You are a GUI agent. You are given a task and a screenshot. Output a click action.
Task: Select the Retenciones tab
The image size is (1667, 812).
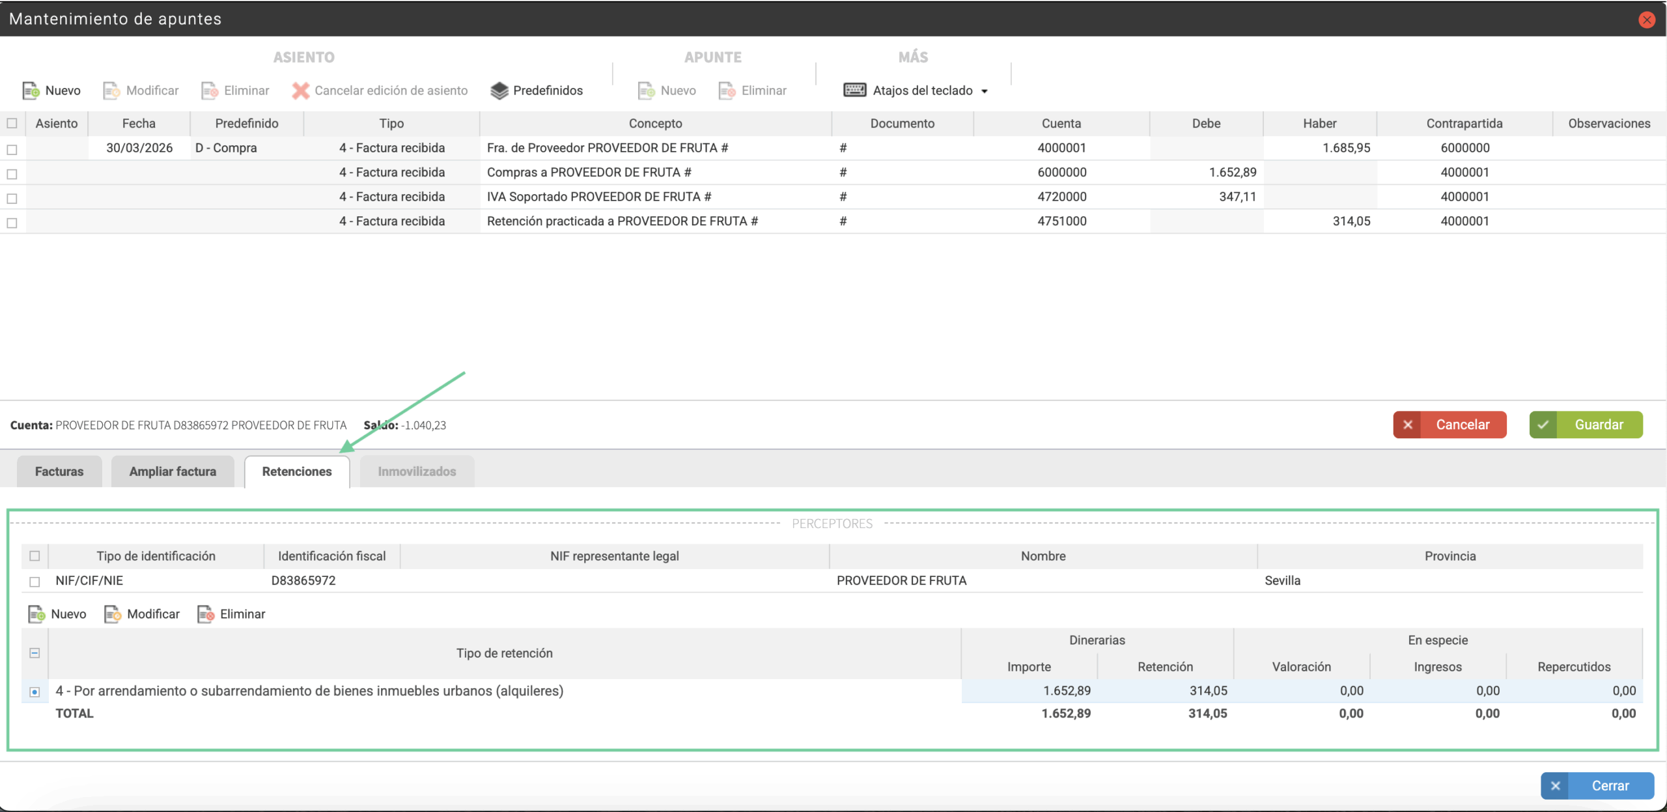pyautogui.click(x=297, y=471)
